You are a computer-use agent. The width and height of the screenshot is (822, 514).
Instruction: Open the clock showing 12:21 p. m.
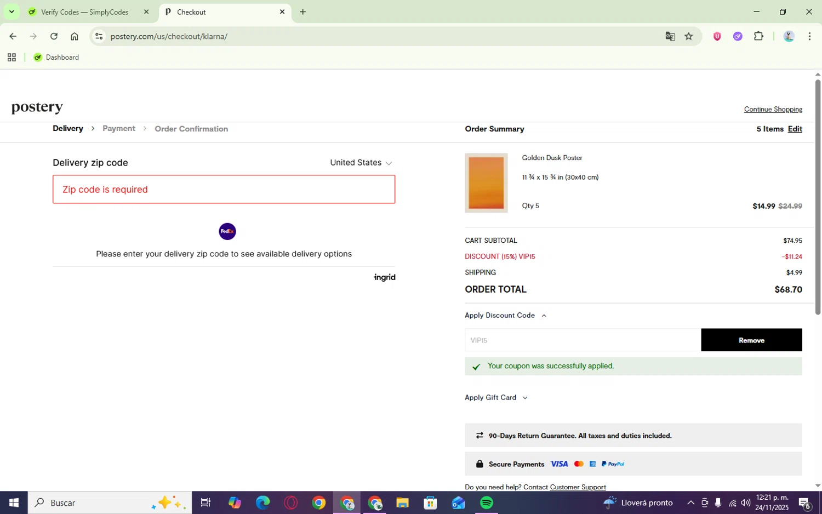tap(772, 503)
